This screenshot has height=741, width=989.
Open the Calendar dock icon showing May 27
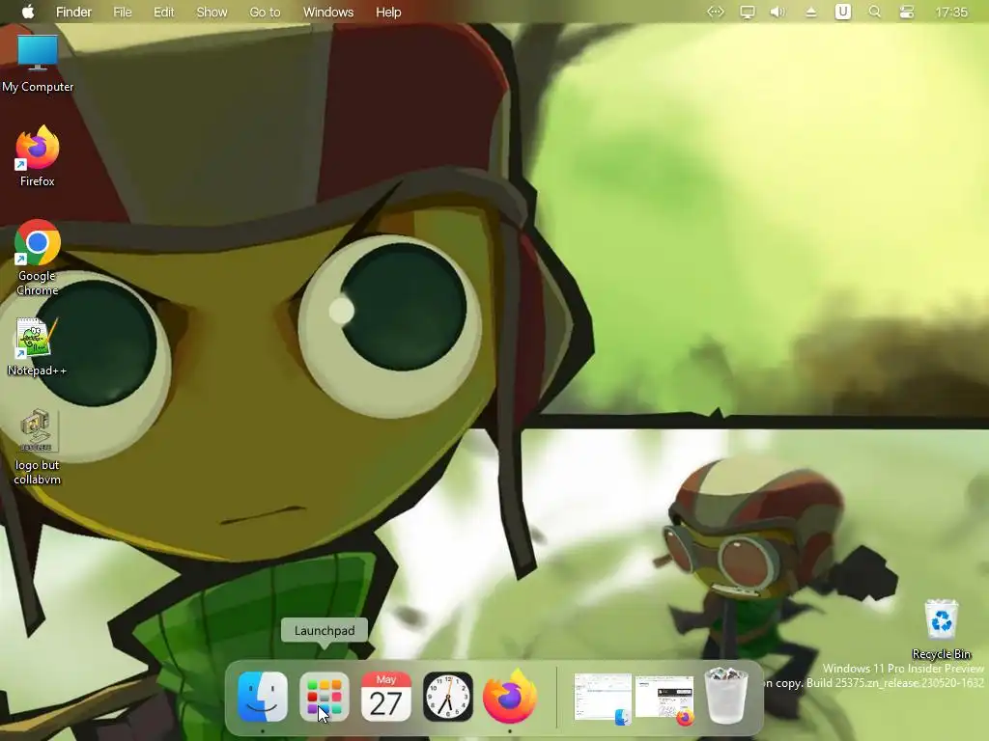coord(386,697)
